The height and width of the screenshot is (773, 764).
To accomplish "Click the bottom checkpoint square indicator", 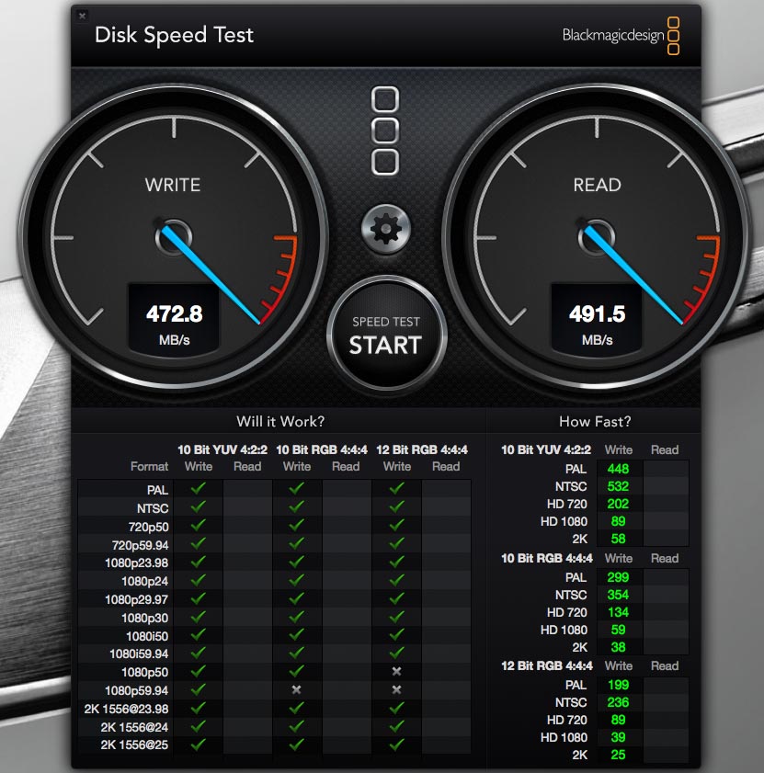I will tap(385, 162).
